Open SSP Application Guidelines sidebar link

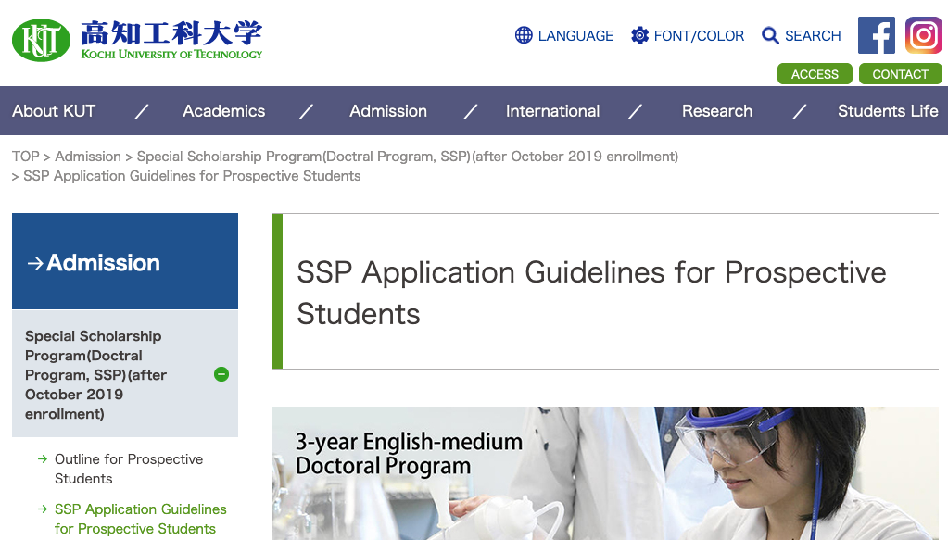(140, 519)
